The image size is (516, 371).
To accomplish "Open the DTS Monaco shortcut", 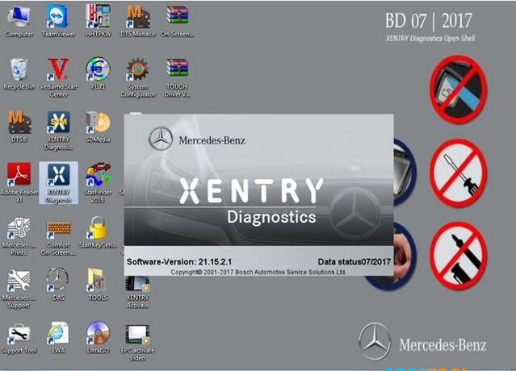I will coord(138,17).
